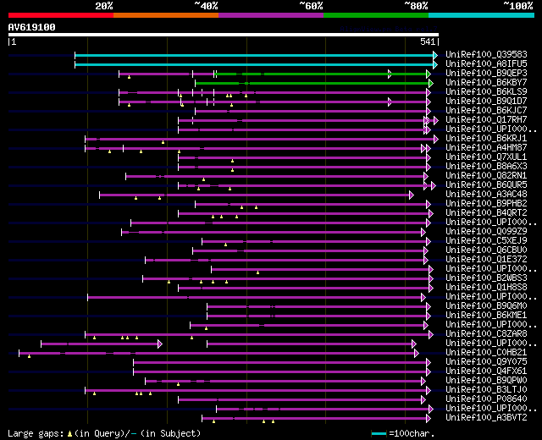Select the UniRef100_C8ZAR8 label
The image size is (542, 440).
pos(486,334)
